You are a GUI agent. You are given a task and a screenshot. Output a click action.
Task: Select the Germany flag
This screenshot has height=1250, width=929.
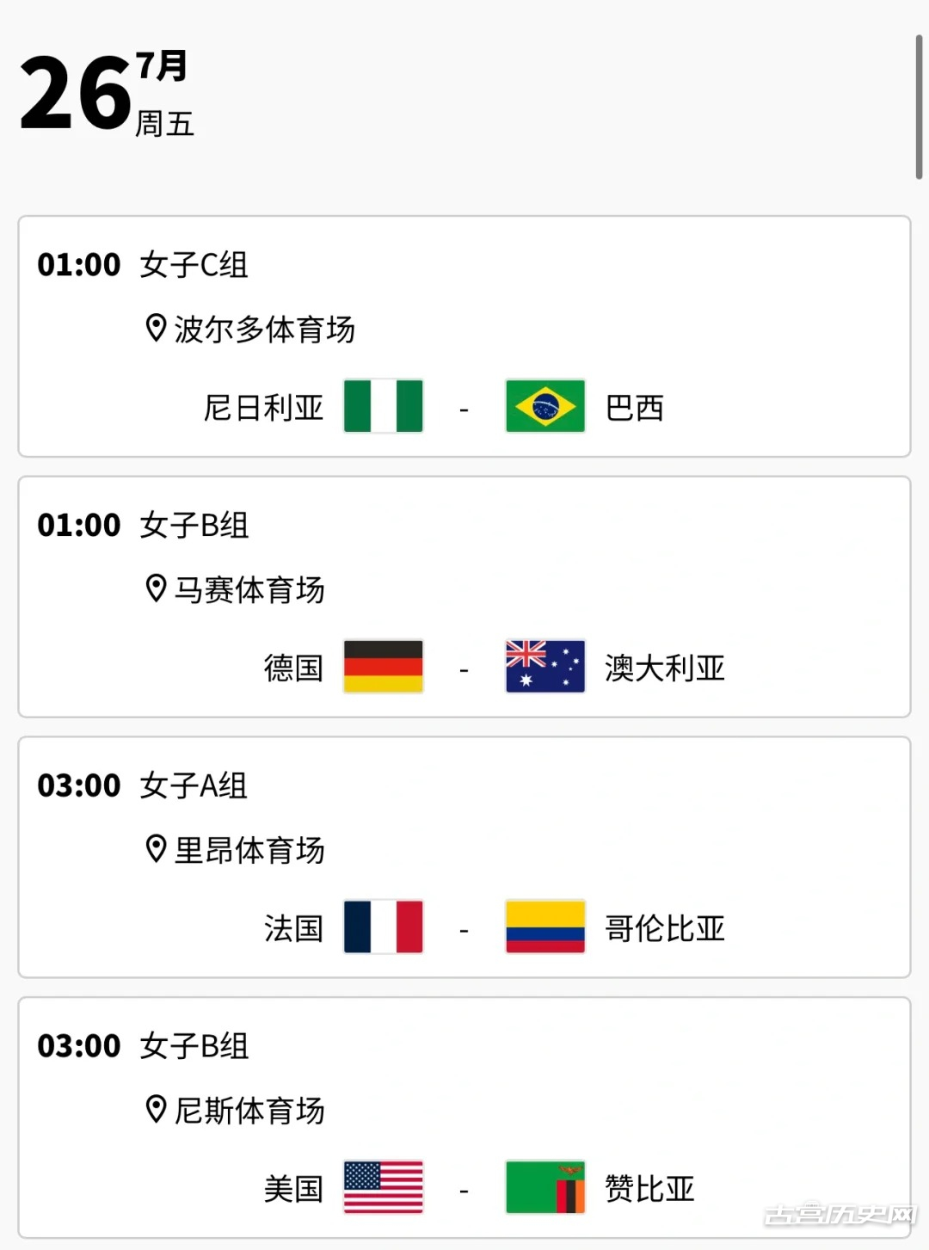coord(384,667)
